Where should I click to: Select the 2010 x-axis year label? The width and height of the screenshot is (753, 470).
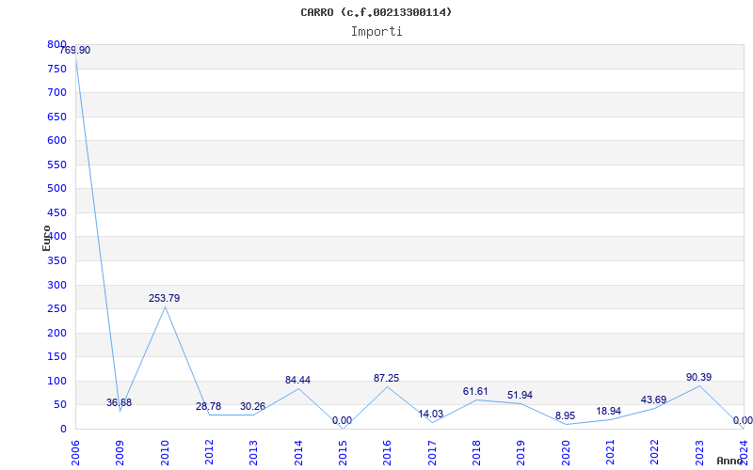[165, 453]
